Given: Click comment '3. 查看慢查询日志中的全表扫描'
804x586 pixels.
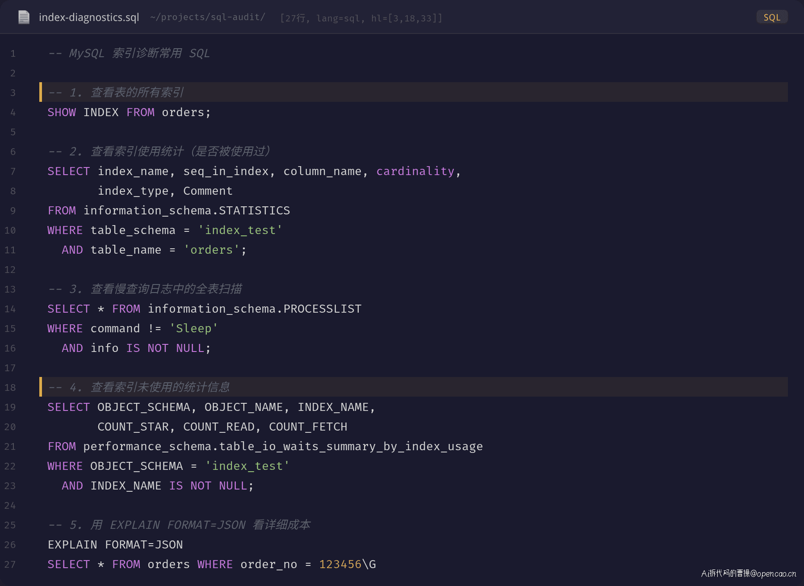Looking at the screenshot, I should click(155, 289).
